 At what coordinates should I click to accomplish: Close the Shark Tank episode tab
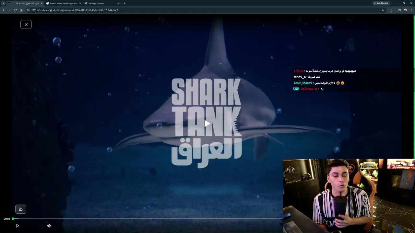pos(41,3)
